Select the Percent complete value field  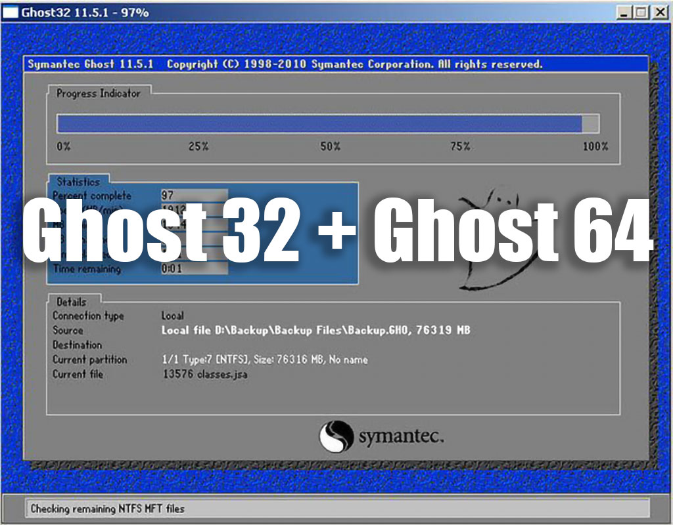tap(194, 196)
